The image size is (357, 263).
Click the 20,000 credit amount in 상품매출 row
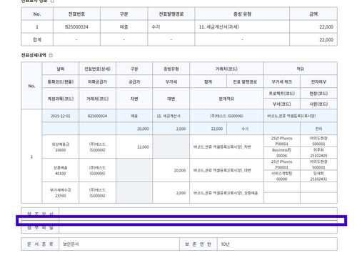[x=171, y=170]
